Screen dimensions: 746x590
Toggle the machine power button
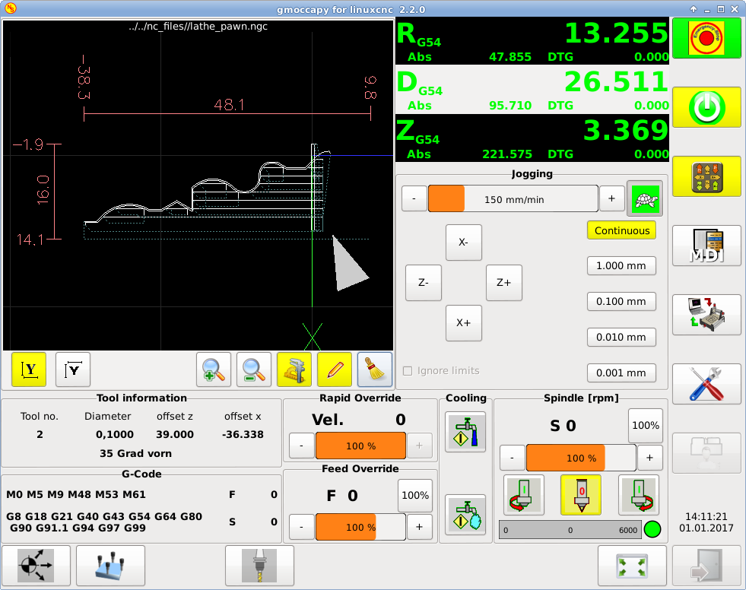[x=706, y=107]
